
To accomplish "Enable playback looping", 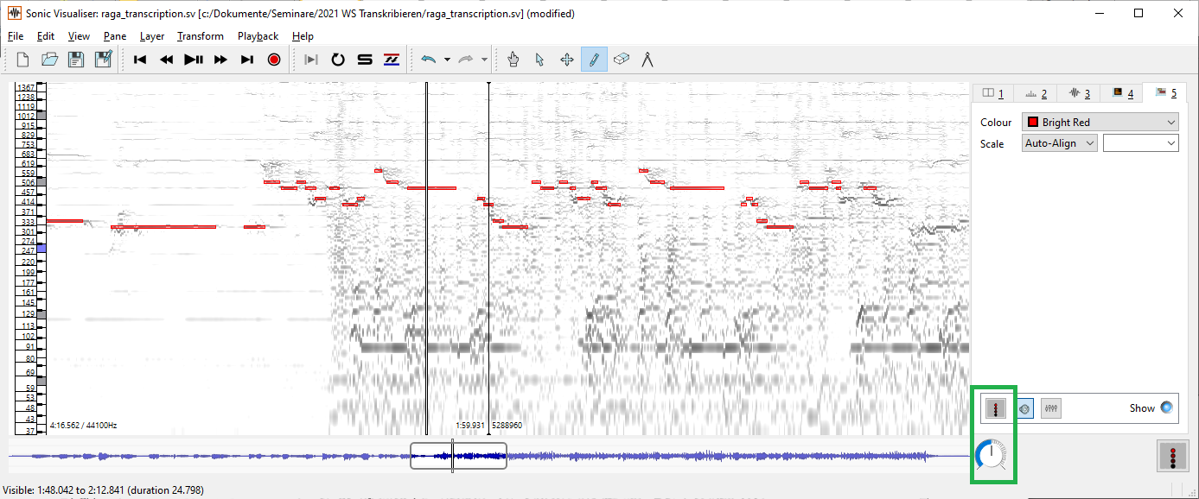I will (x=337, y=60).
